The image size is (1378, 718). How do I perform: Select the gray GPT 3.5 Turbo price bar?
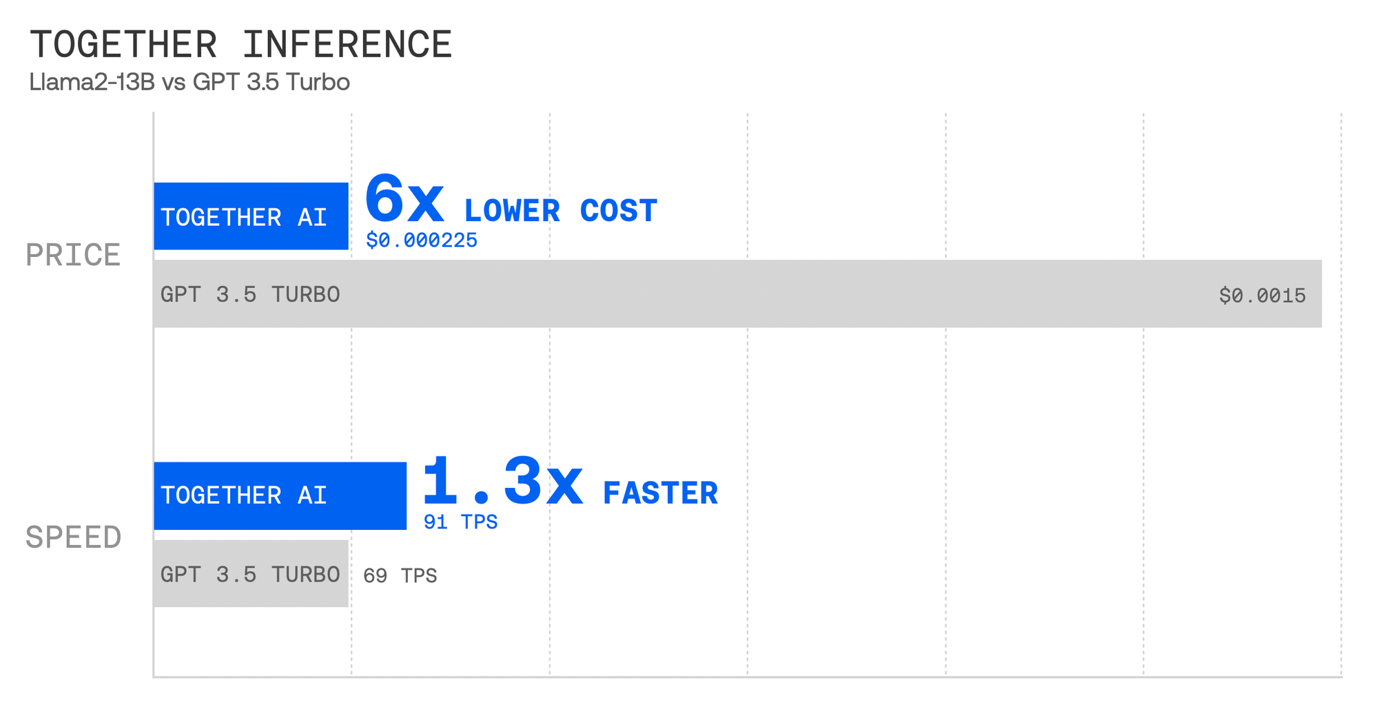tap(738, 294)
